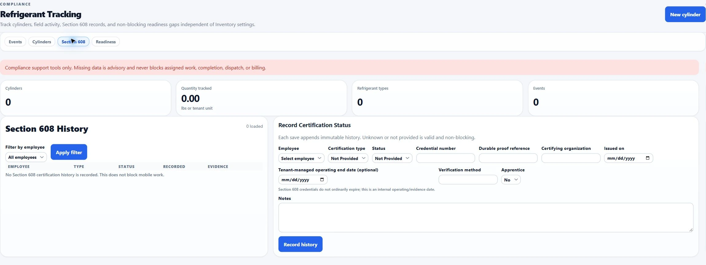
Task: Click the "Refrigerant types" card label
Action: pos(373,88)
